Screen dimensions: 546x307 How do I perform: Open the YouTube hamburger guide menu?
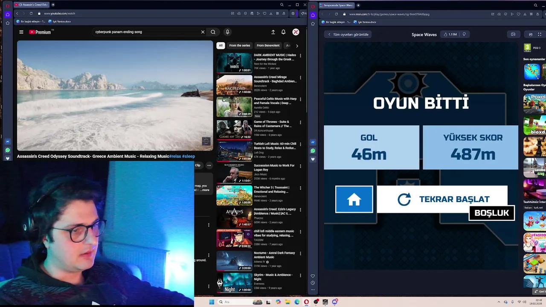tap(21, 32)
